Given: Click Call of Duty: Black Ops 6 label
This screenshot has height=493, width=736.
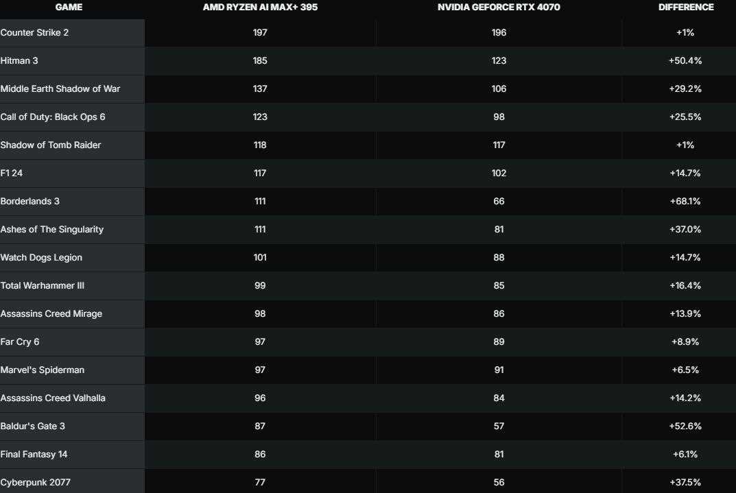Looking at the screenshot, I should (53, 117).
